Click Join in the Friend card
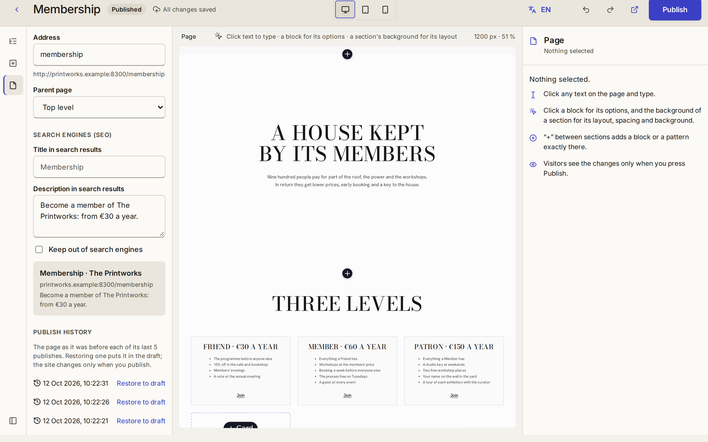Screen dimensions: 708x442 (240, 395)
